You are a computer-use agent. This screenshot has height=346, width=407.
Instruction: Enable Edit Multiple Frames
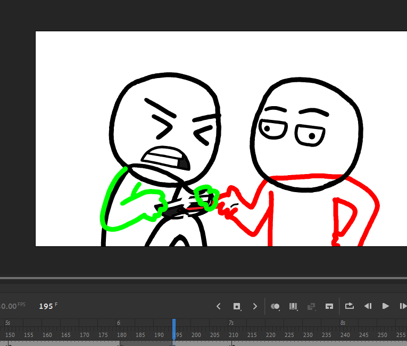pos(293,306)
